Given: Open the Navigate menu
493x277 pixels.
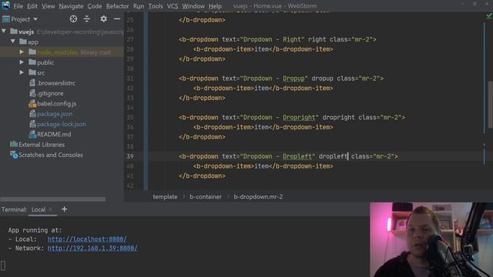Looking at the screenshot, I should 71,6.
